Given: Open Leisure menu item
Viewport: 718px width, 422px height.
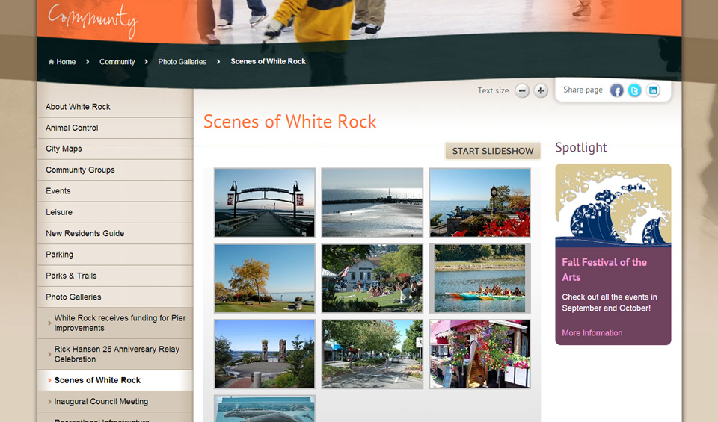Looking at the screenshot, I should [x=115, y=212].
